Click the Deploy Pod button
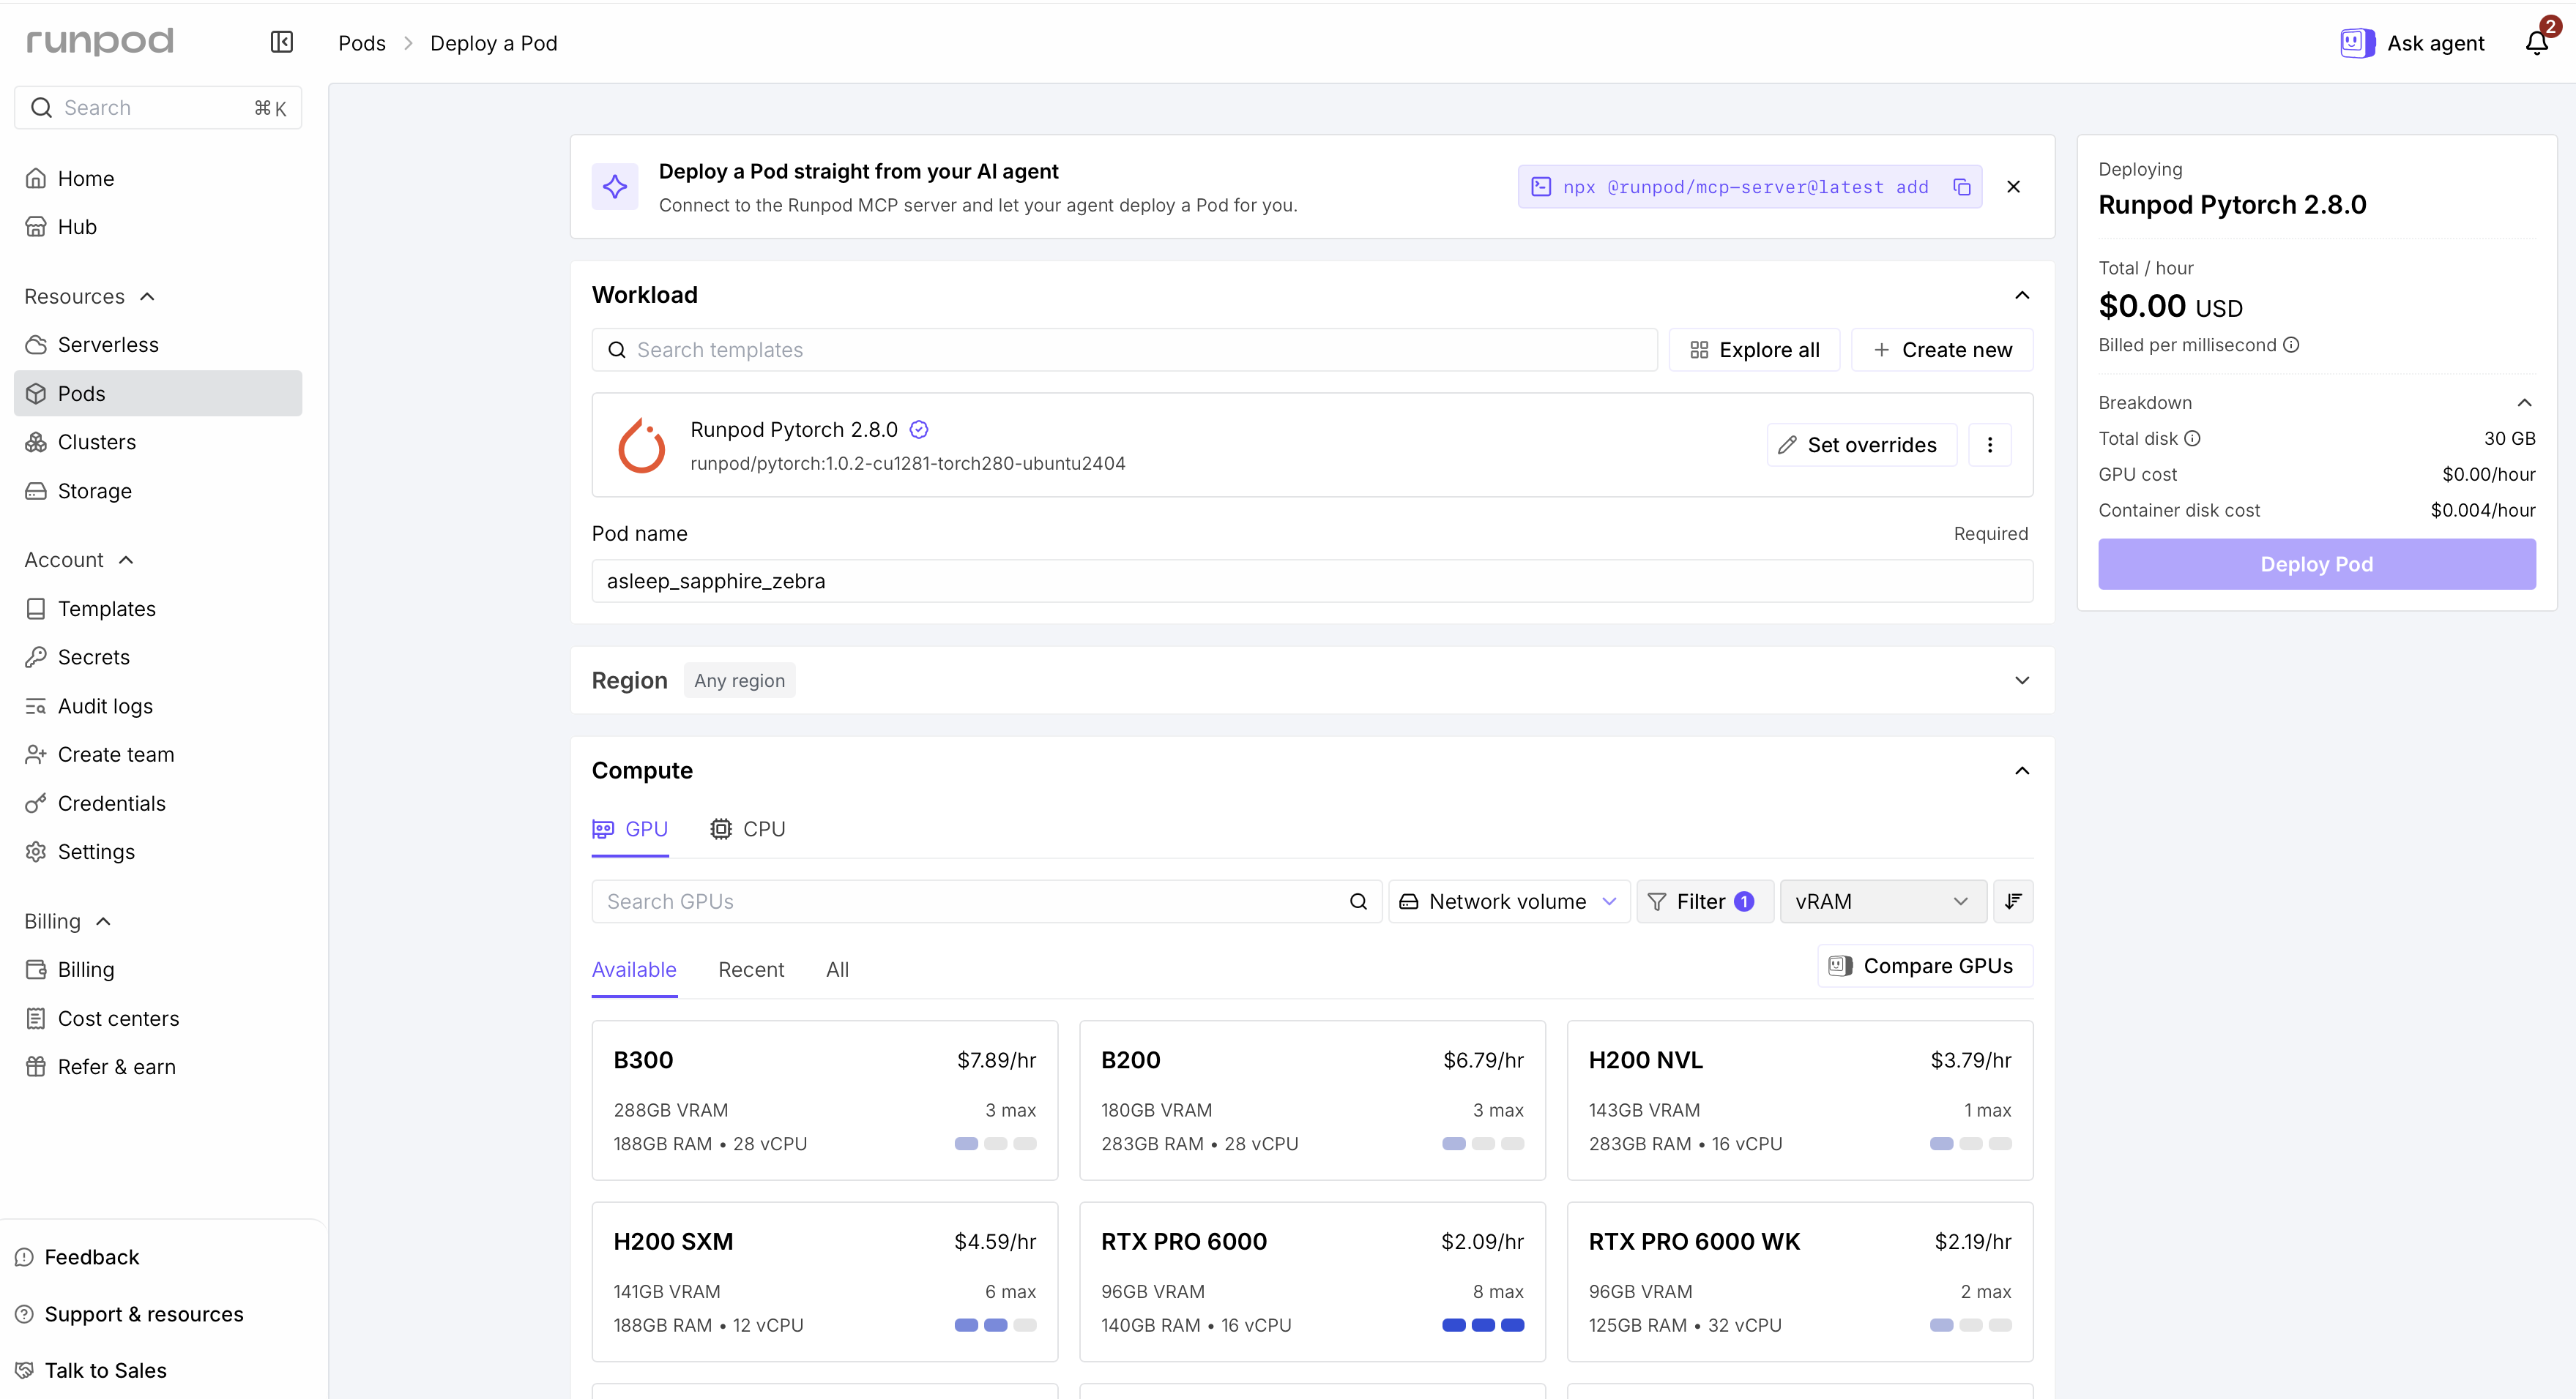2576x1399 pixels. coord(2316,565)
